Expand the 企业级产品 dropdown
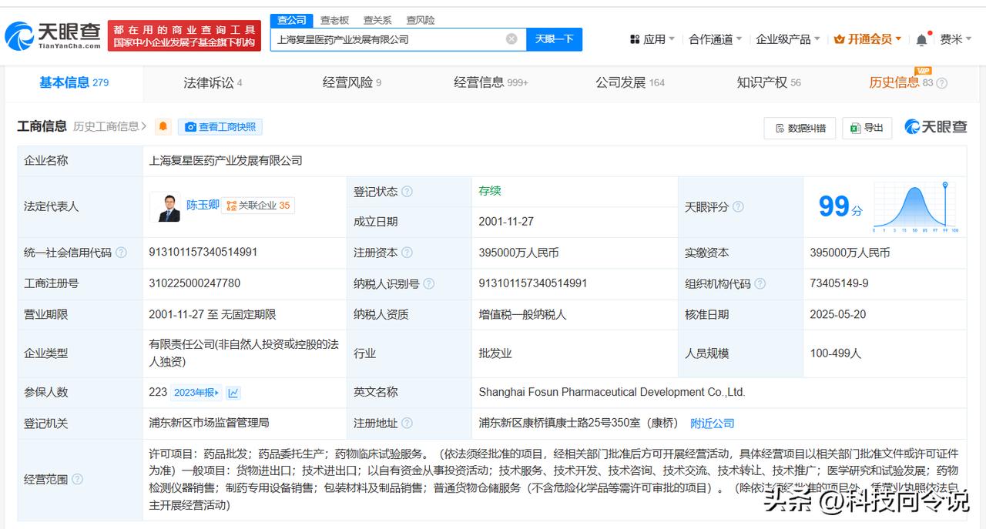Image resolution: width=986 pixels, height=529 pixels. tap(788, 39)
